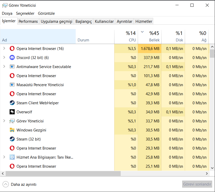Click the %5,1 CPU cell
The width and height of the screenshot is (215, 192).
126,121
